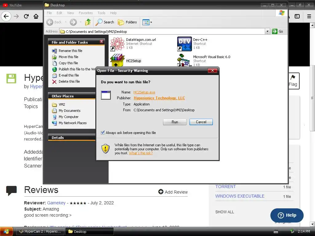Expand the Details panel header

click(72, 138)
